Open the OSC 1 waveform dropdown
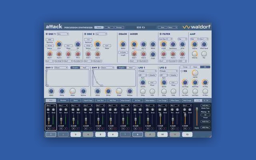 [x=63, y=34]
